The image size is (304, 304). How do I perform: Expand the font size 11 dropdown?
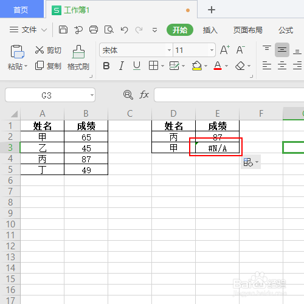point(212,50)
